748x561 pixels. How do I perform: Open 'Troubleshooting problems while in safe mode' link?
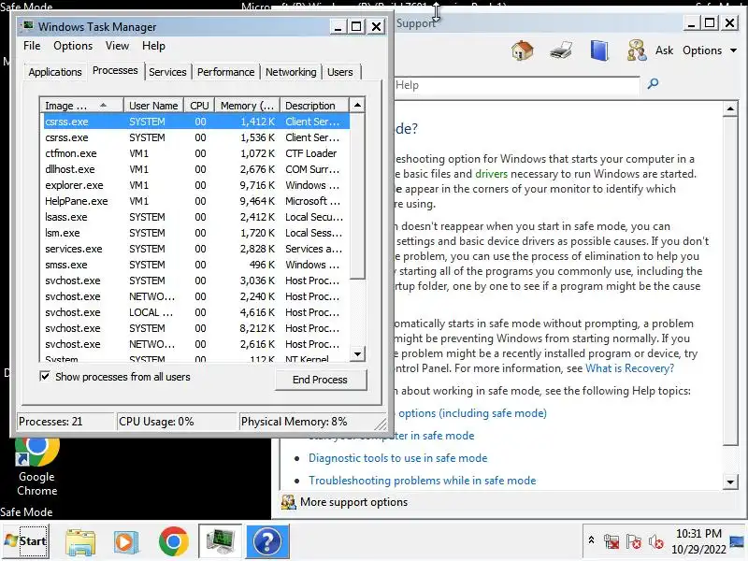coord(423,481)
